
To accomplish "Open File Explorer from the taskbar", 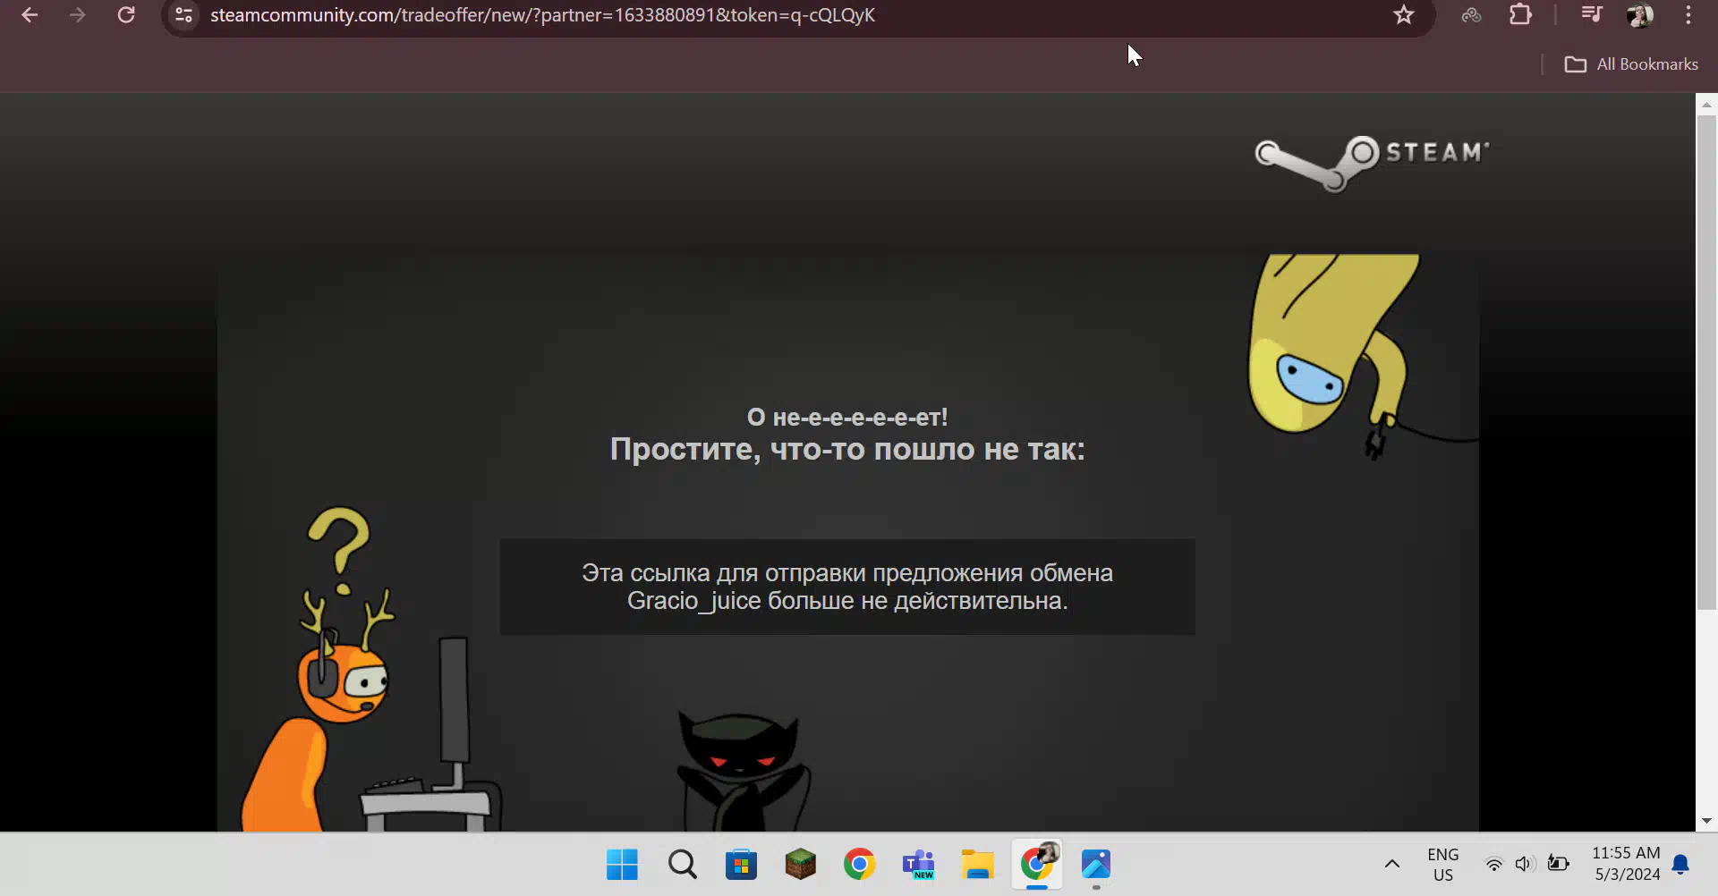I will point(977,865).
